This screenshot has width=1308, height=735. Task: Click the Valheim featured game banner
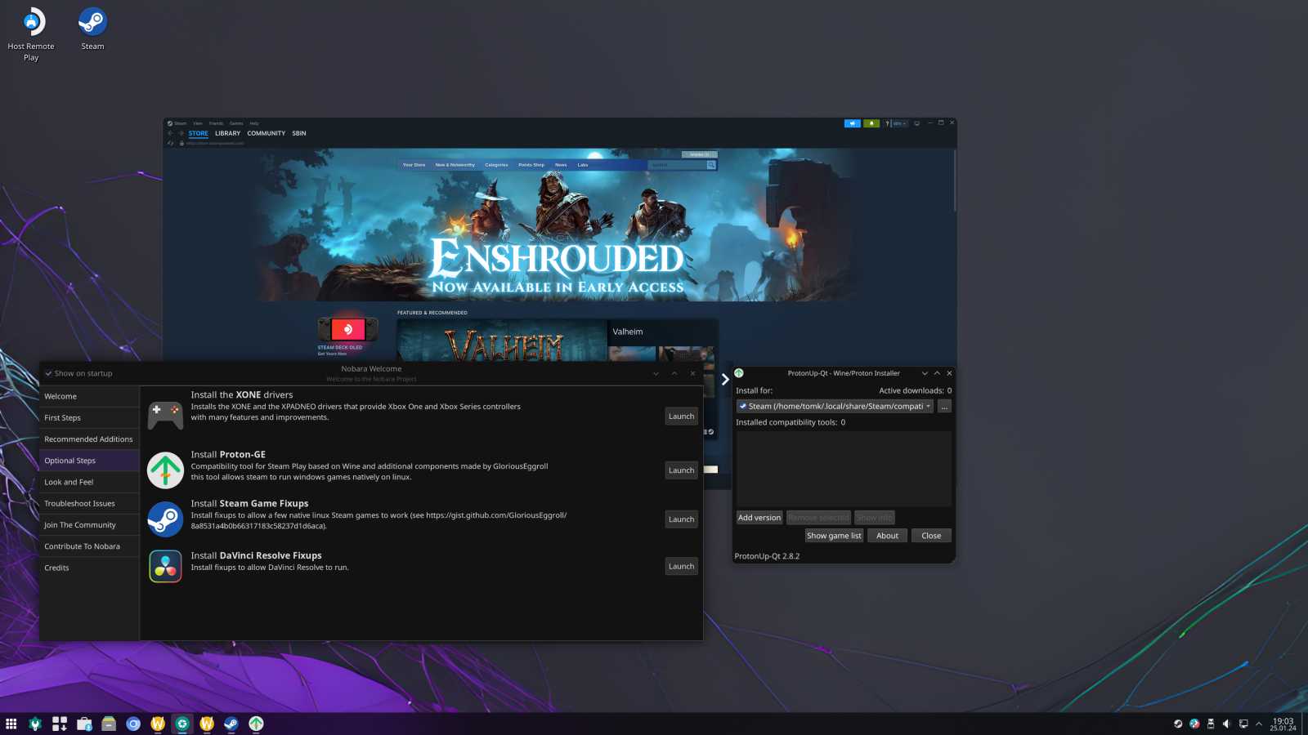pos(503,341)
